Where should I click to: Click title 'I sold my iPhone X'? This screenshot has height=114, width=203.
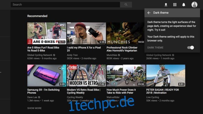click(x=84, y=49)
